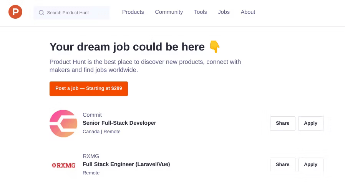Click the RXMG company name text
This screenshot has height=184, width=345.
(x=91, y=156)
